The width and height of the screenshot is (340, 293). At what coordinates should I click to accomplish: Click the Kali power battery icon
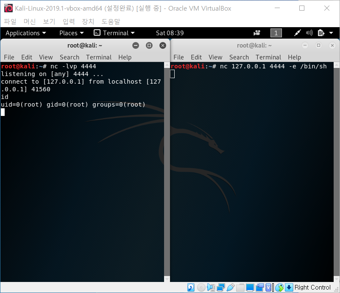click(x=321, y=33)
